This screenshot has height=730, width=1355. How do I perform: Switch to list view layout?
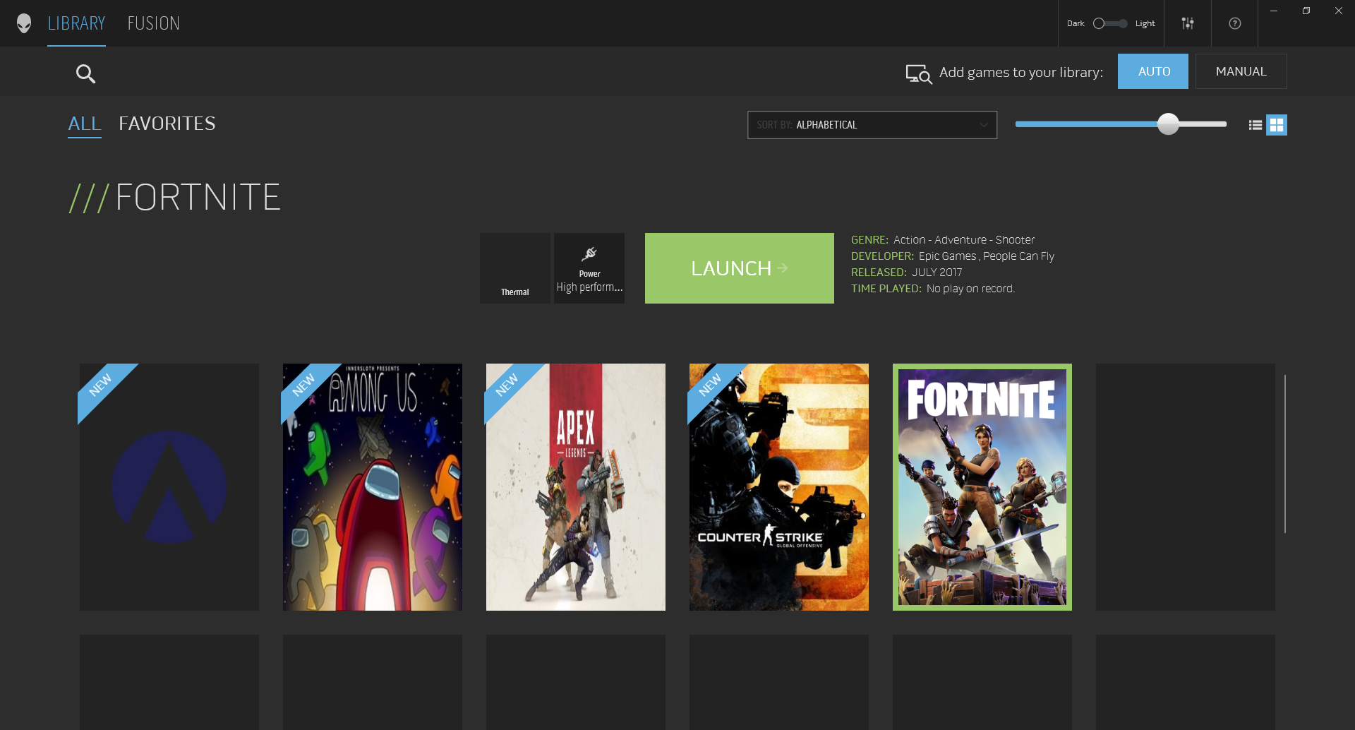(1255, 125)
